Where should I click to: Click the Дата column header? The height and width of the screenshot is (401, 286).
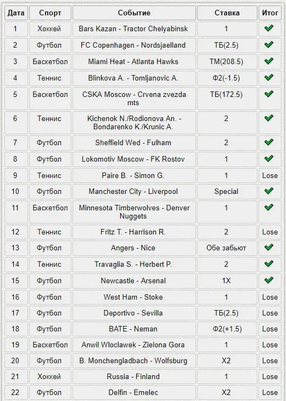coord(16,13)
